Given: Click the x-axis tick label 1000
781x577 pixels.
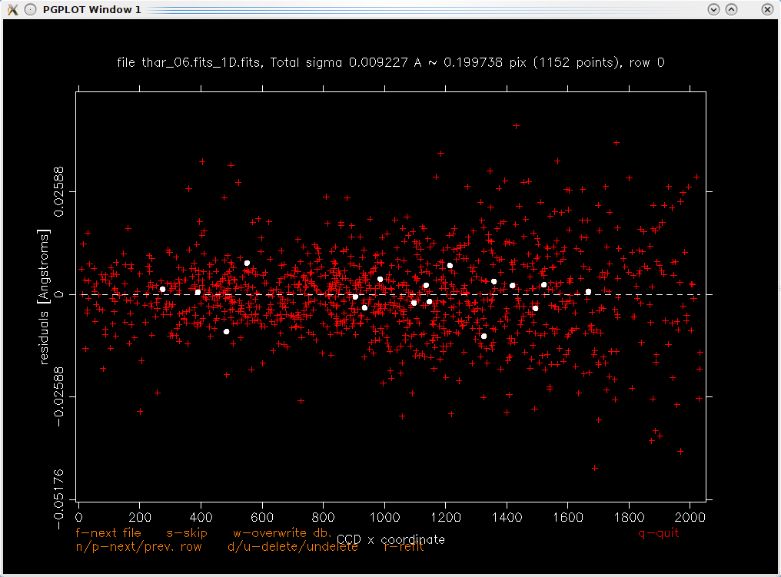Looking at the screenshot, I should point(384,517).
